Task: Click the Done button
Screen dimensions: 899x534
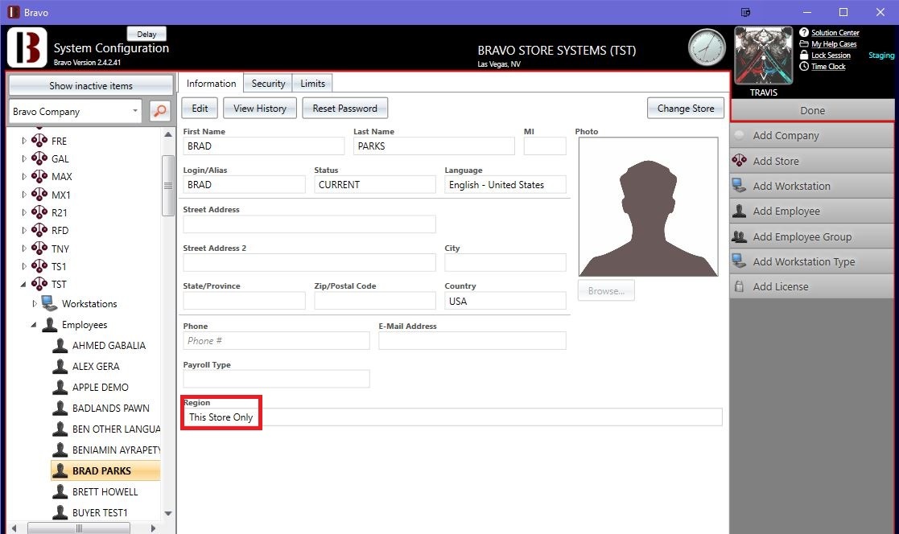Action: pyautogui.click(x=812, y=110)
